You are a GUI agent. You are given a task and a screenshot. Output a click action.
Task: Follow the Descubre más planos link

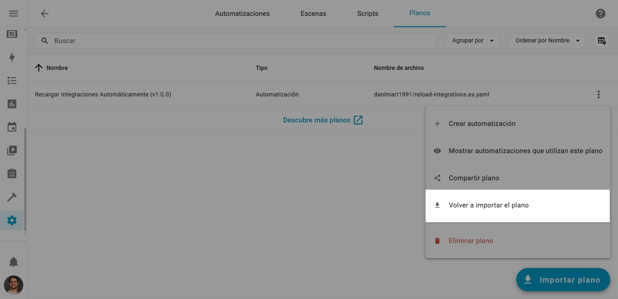coord(322,120)
